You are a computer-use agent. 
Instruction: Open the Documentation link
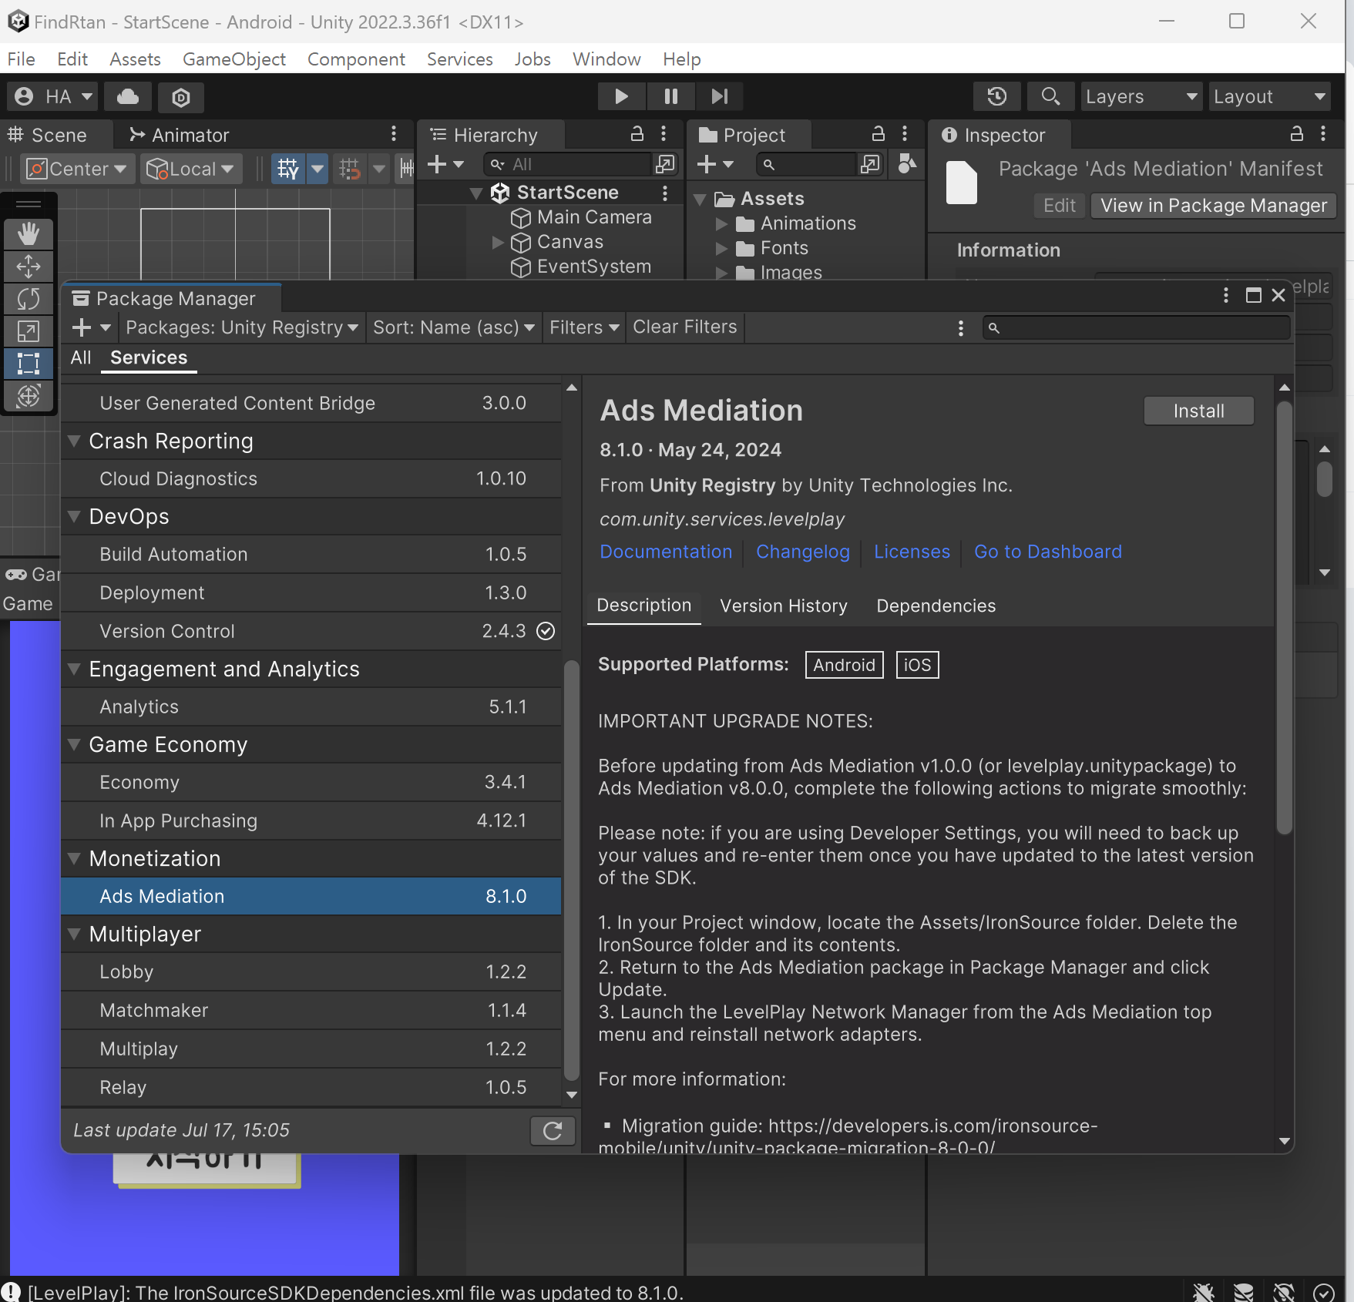coord(666,552)
